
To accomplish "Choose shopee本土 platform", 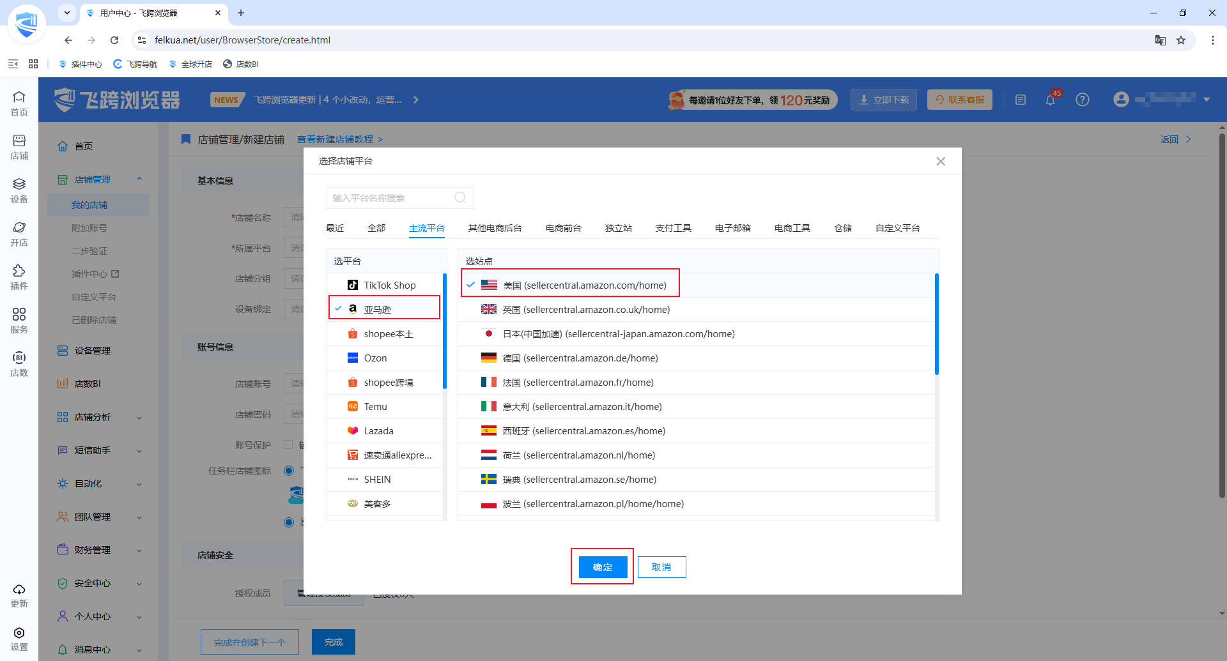I will pyautogui.click(x=385, y=334).
